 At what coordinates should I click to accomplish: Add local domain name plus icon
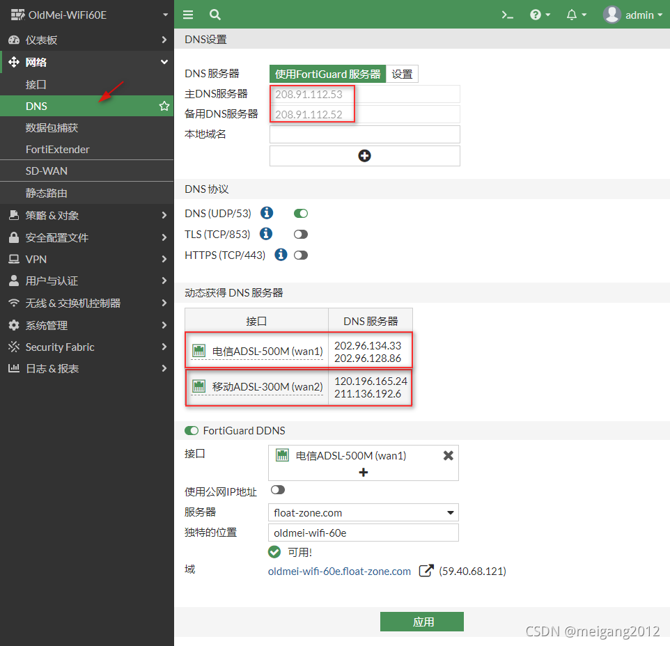(364, 156)
